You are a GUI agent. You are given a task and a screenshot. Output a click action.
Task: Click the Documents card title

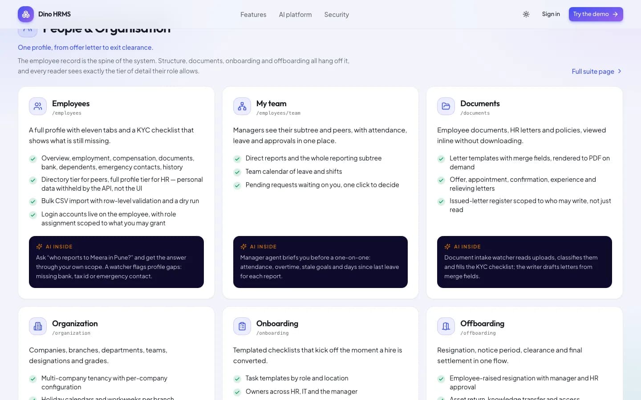tap(480, 104)
